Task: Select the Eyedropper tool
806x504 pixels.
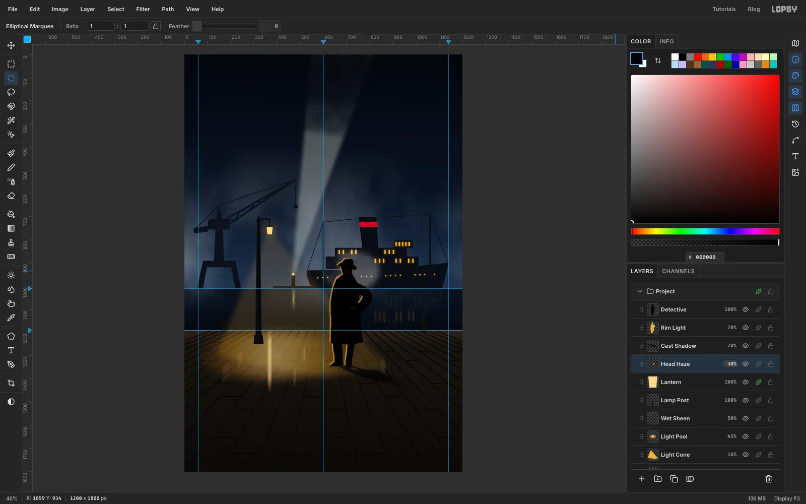Action: click(x=11, y=318)
